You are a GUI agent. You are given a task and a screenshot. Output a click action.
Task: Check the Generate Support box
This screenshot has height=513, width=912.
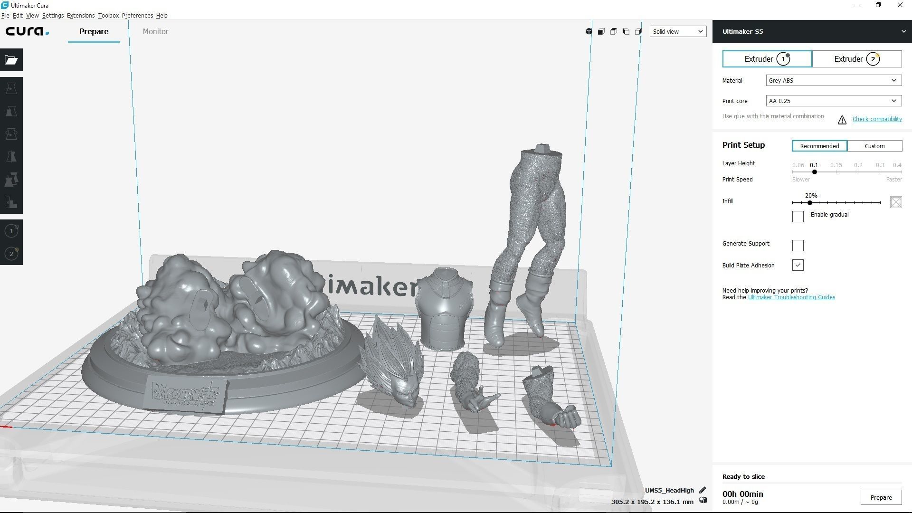798,246
